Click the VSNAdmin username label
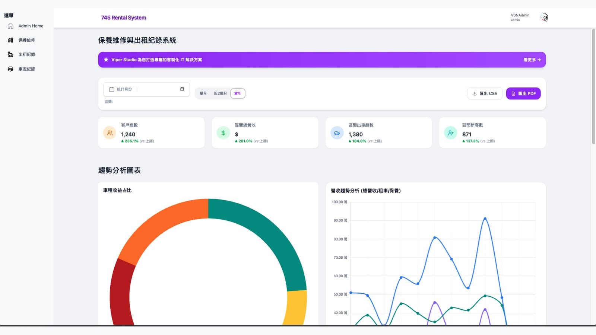 (520, 15)
